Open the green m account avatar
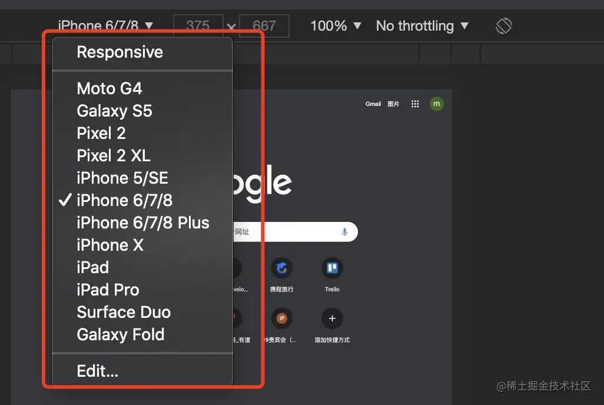The height and width of the screenshot is (405, 604). [x=436, y=104]
